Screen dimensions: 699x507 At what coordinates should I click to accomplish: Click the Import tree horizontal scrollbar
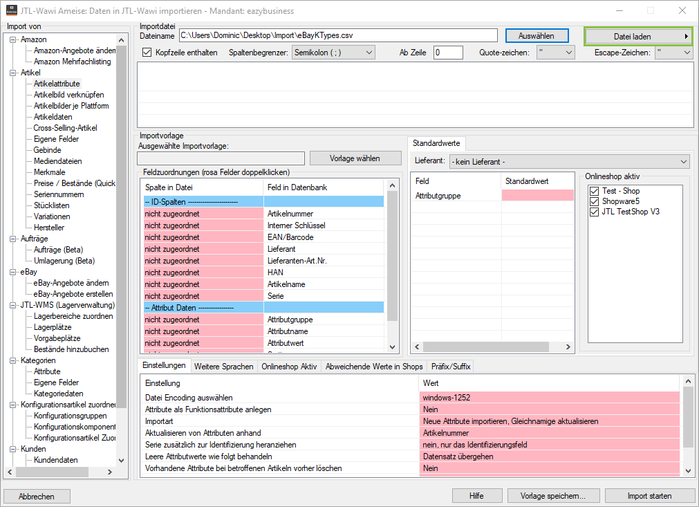[52, 471]
